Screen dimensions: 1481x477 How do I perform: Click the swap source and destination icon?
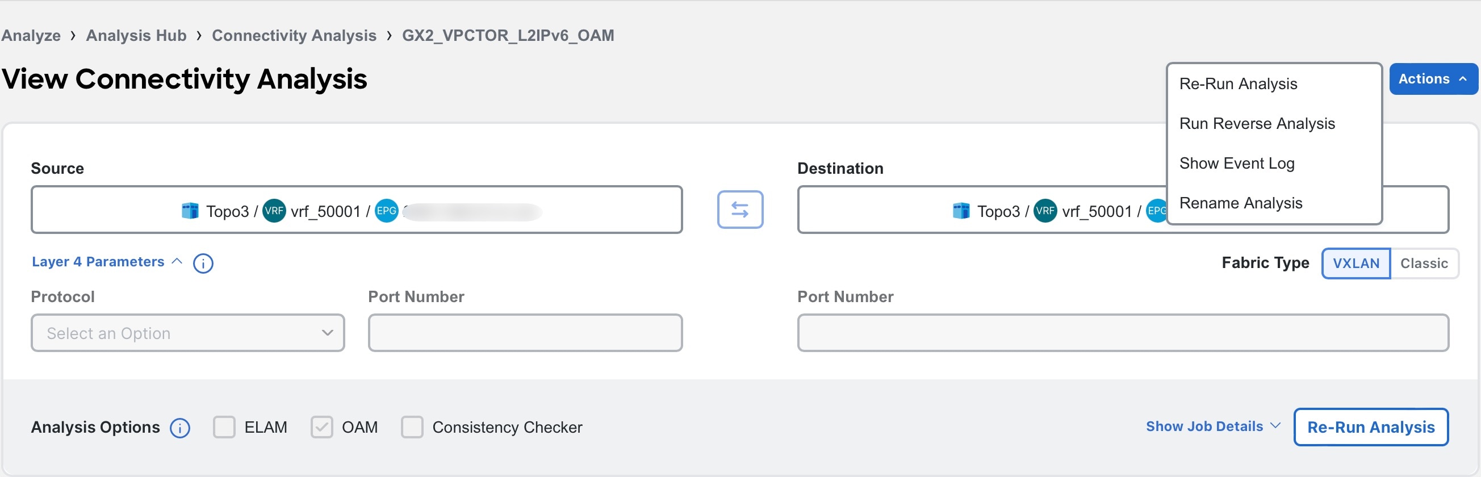pyautogui.click(x=740, y=210)
